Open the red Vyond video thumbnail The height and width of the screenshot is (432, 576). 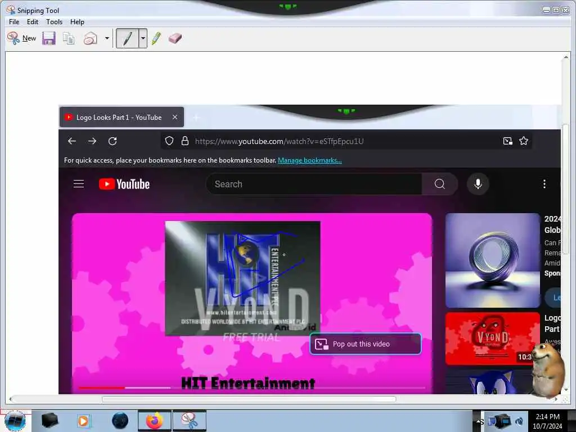coord(493,338)
